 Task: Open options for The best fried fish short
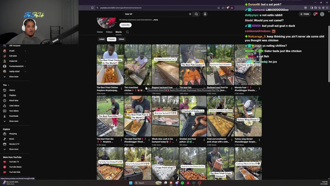point(149,140)
